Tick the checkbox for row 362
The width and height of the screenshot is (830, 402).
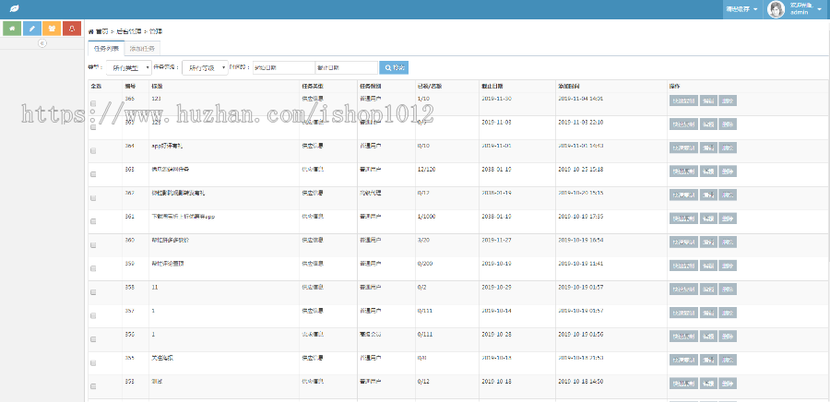click(x=93, y=198)
